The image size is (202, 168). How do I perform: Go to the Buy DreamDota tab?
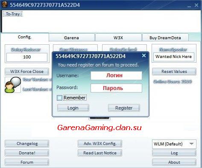click(165, 38)
